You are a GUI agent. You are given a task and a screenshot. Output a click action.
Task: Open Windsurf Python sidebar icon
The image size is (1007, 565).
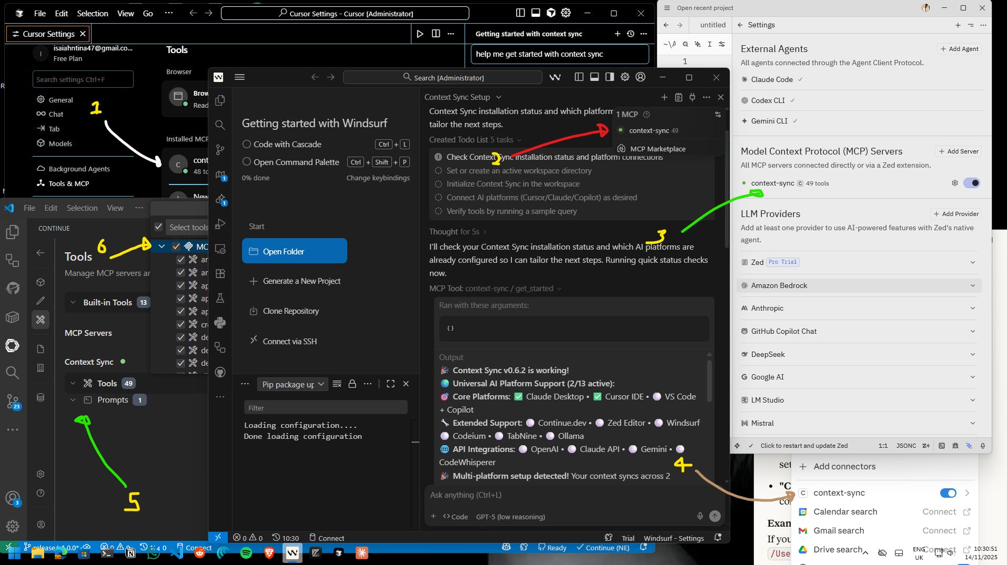pos(220,322)
